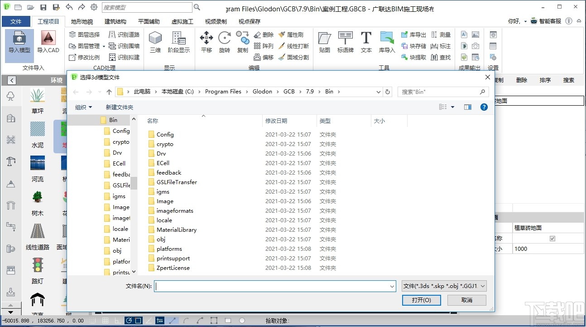The width and height of the screenshot is (586, 327).
Task: Choose the 阵列 array tool
Action: point(264,46)
